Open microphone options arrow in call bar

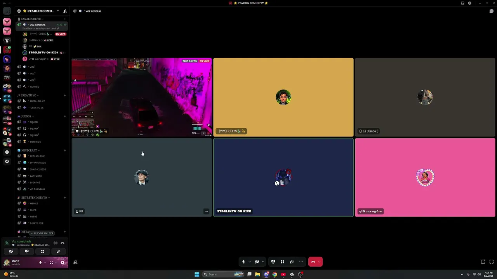coord(249,262)
